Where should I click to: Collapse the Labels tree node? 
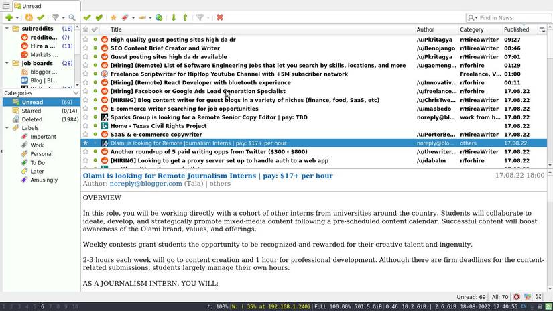pyautogui.click(x=7, y=128)
